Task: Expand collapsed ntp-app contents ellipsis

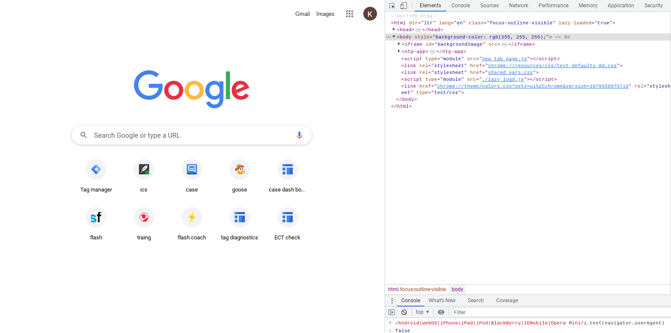Action: [433, 52]
